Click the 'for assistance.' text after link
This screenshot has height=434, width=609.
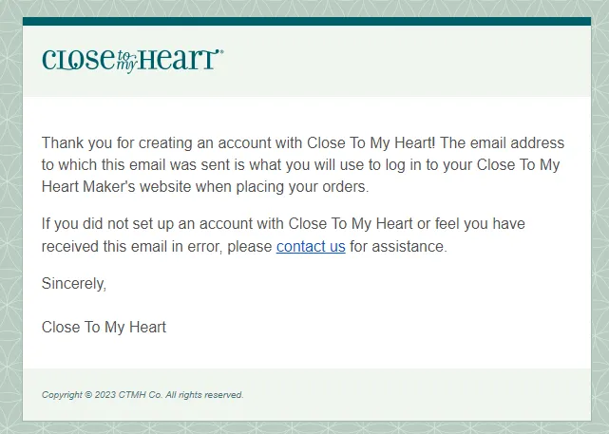pyautogui.click(x=398, y=247)
